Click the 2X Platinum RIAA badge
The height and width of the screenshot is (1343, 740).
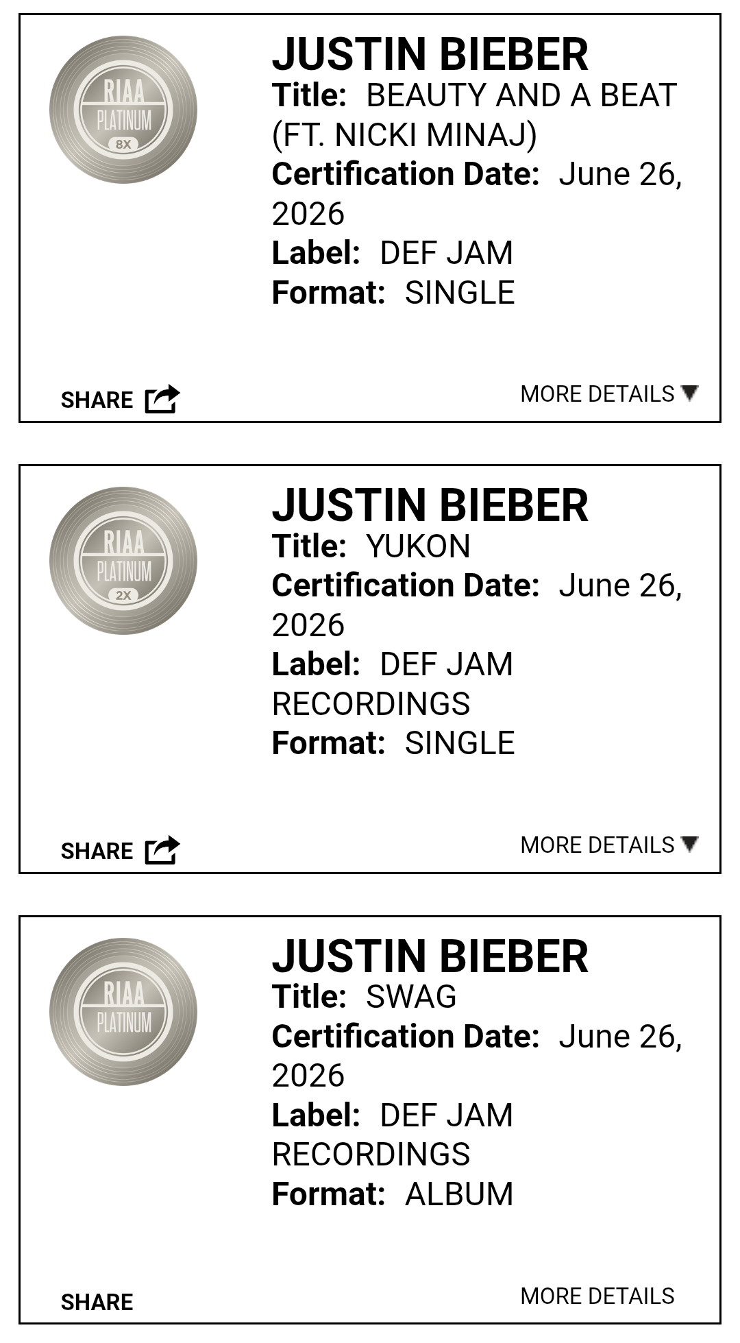[123, 561]
